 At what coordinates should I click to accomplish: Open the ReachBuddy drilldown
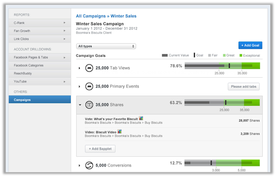[40, 74]
